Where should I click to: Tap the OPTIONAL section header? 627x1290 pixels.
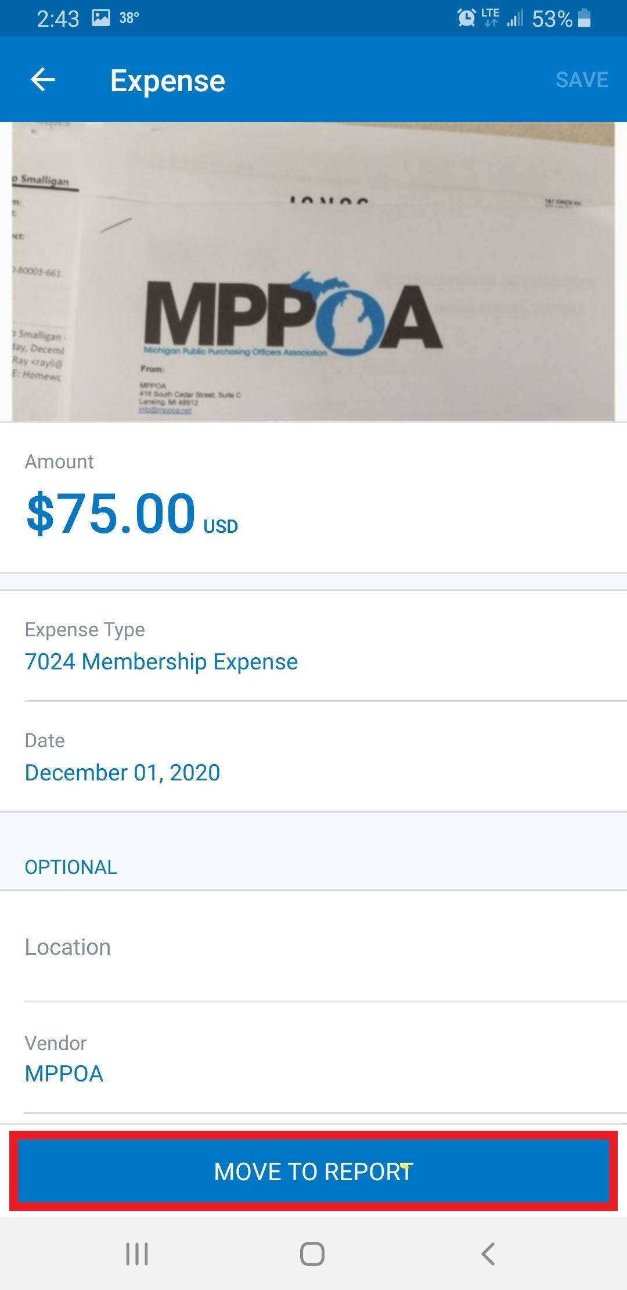coord(71,867)
